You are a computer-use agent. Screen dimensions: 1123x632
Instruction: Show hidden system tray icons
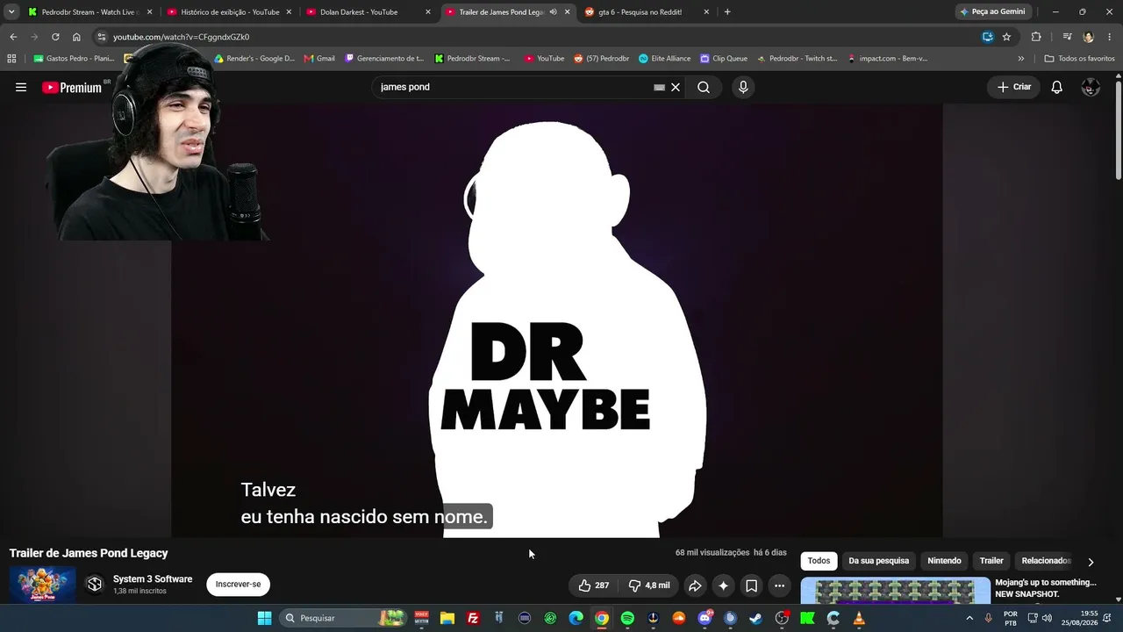969,618
